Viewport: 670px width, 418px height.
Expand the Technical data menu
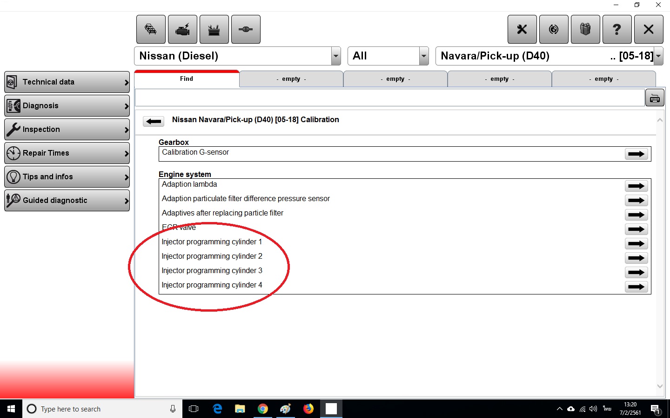[x=67, y=82]
